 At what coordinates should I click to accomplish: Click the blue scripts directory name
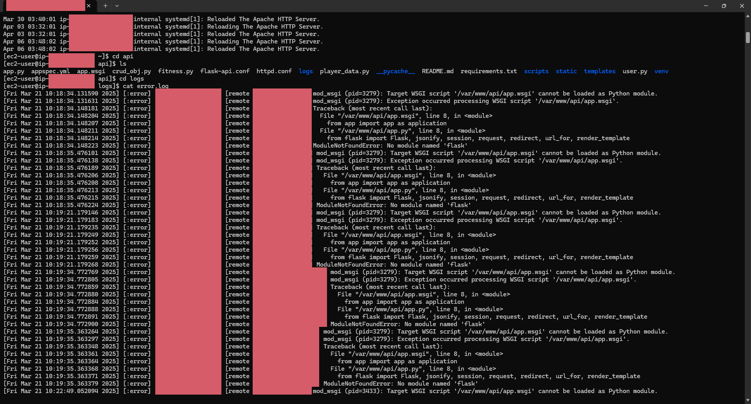pos(536,71)
